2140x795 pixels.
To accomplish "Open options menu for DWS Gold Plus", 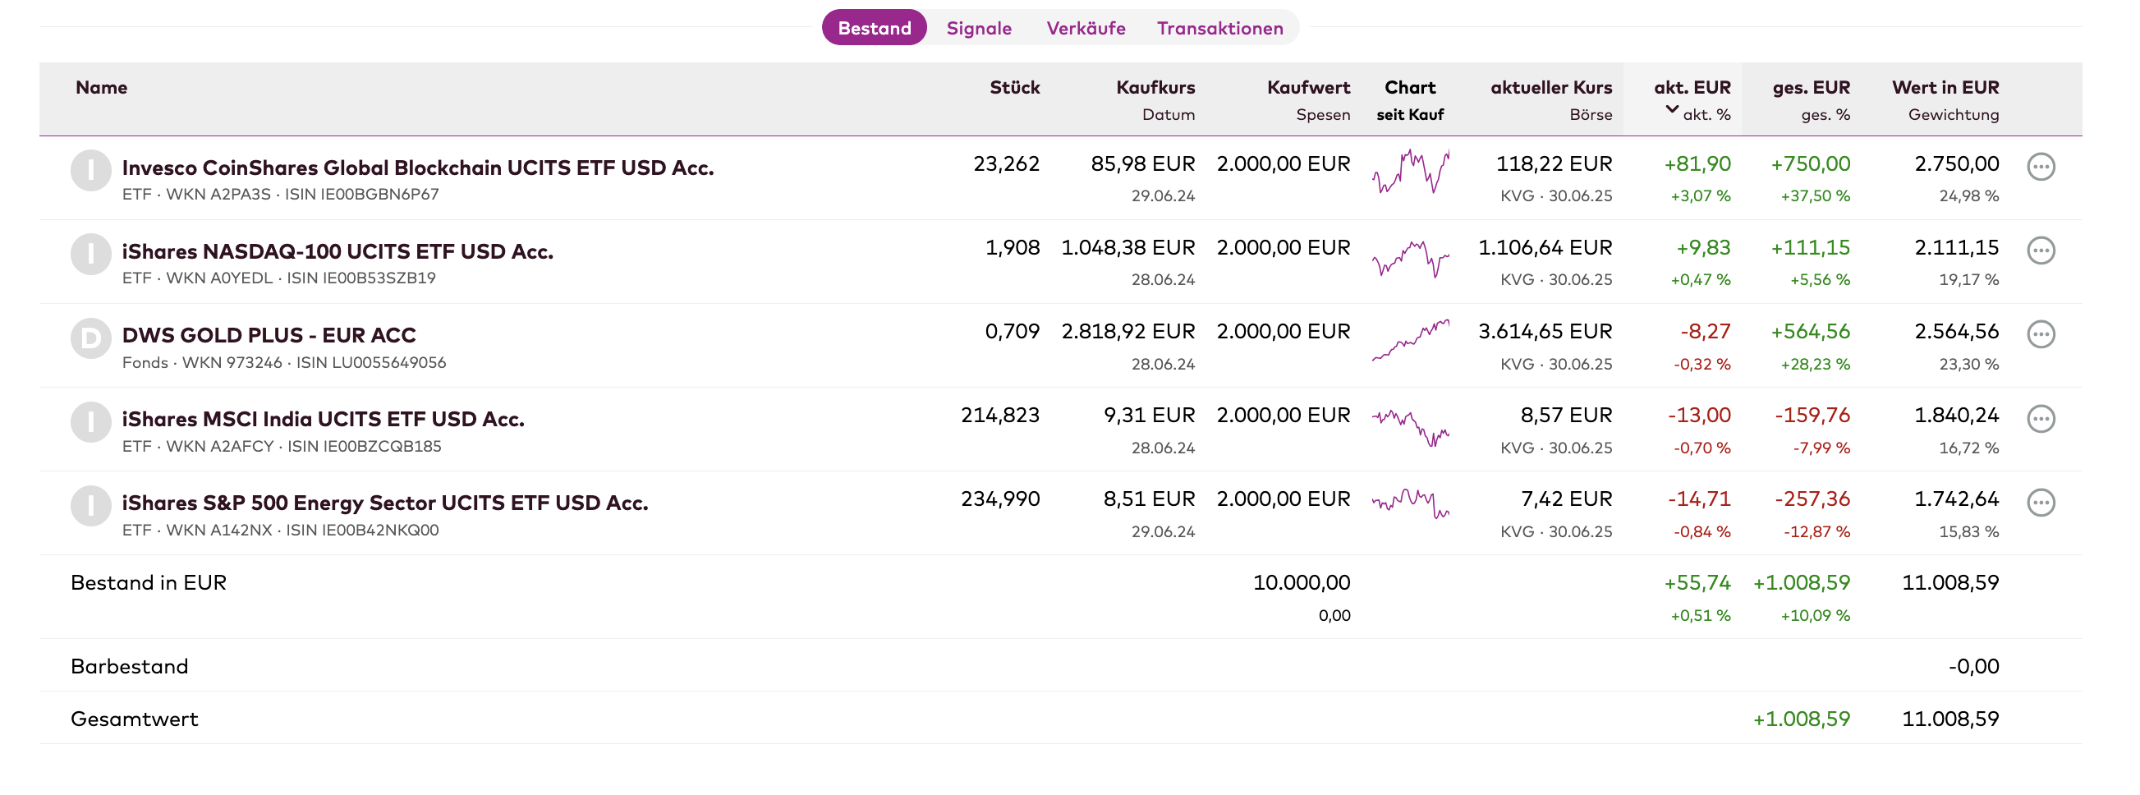I will [x=2041, y=335].
